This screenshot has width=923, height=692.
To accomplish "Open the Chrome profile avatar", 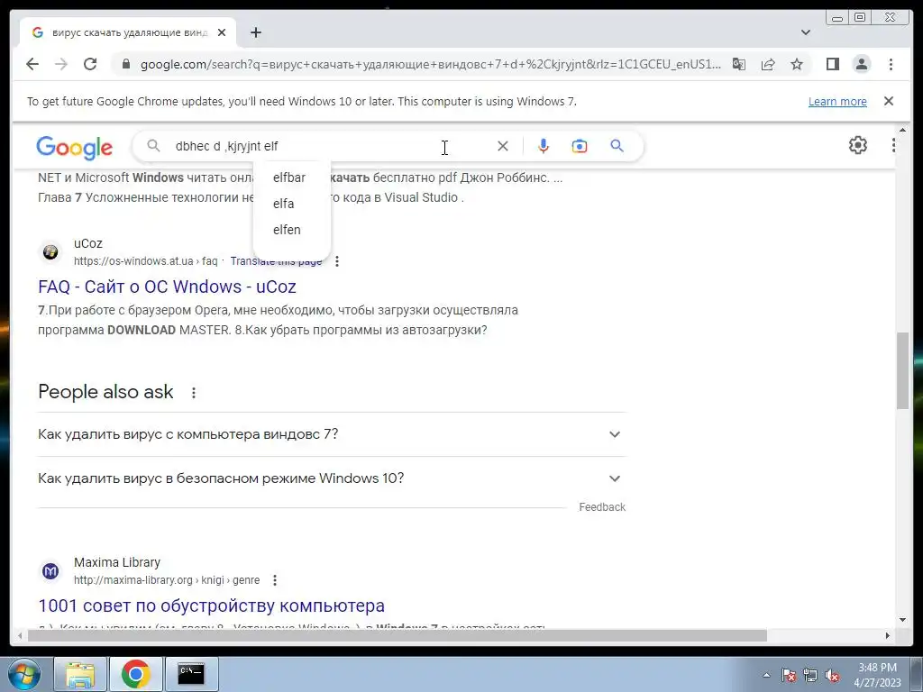I will pos(861,64).
